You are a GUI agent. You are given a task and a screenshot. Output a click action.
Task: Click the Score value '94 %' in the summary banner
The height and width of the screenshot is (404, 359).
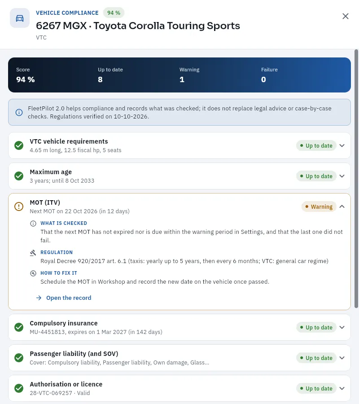click(26, 79)
